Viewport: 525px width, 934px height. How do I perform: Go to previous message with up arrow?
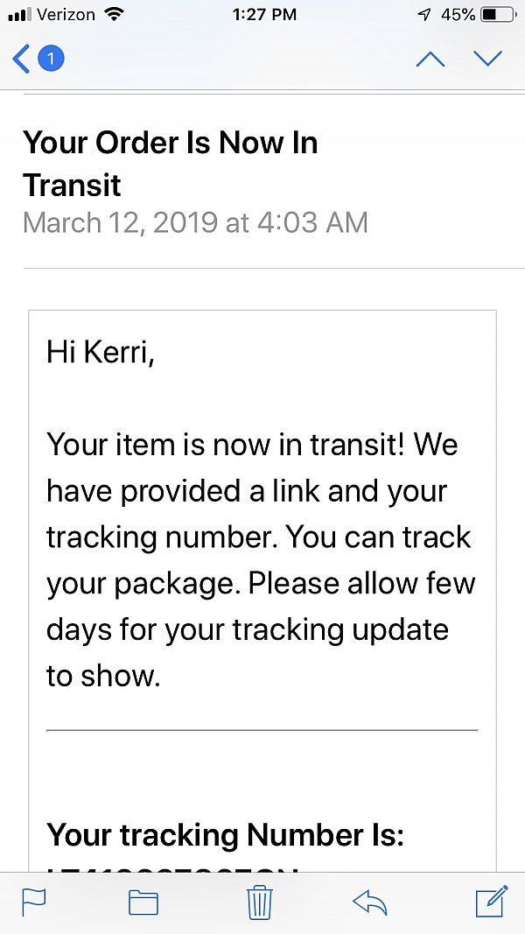point(430,59)
